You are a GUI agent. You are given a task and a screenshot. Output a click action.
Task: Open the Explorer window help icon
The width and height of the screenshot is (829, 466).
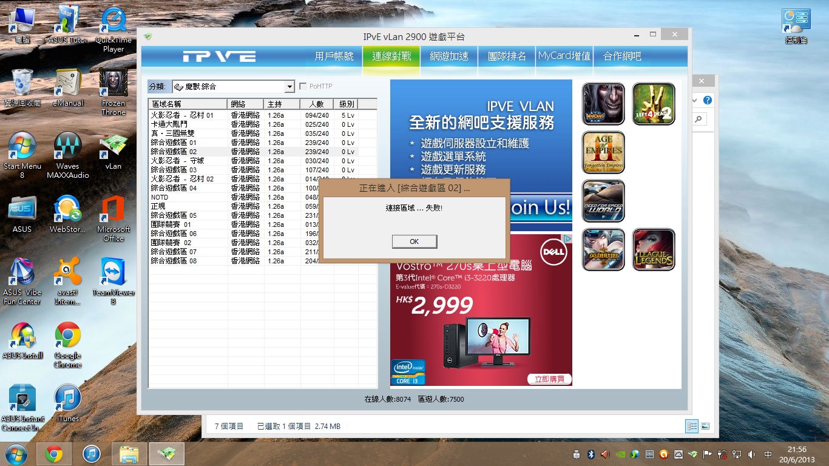[707, 100]
